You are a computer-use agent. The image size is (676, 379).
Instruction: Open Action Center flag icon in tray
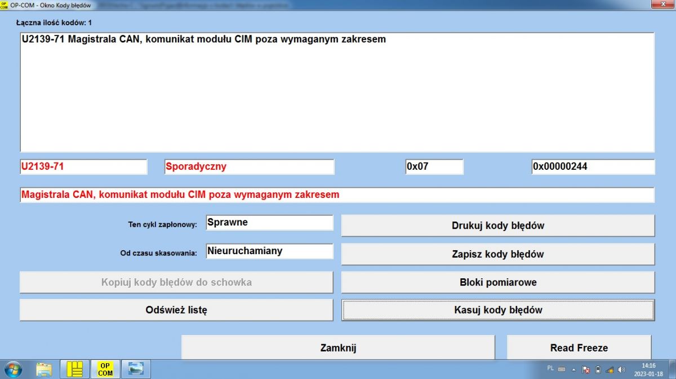pos(586,369)
